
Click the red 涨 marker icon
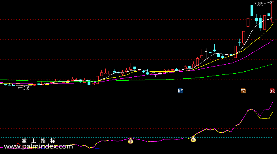tap(272, 91)
